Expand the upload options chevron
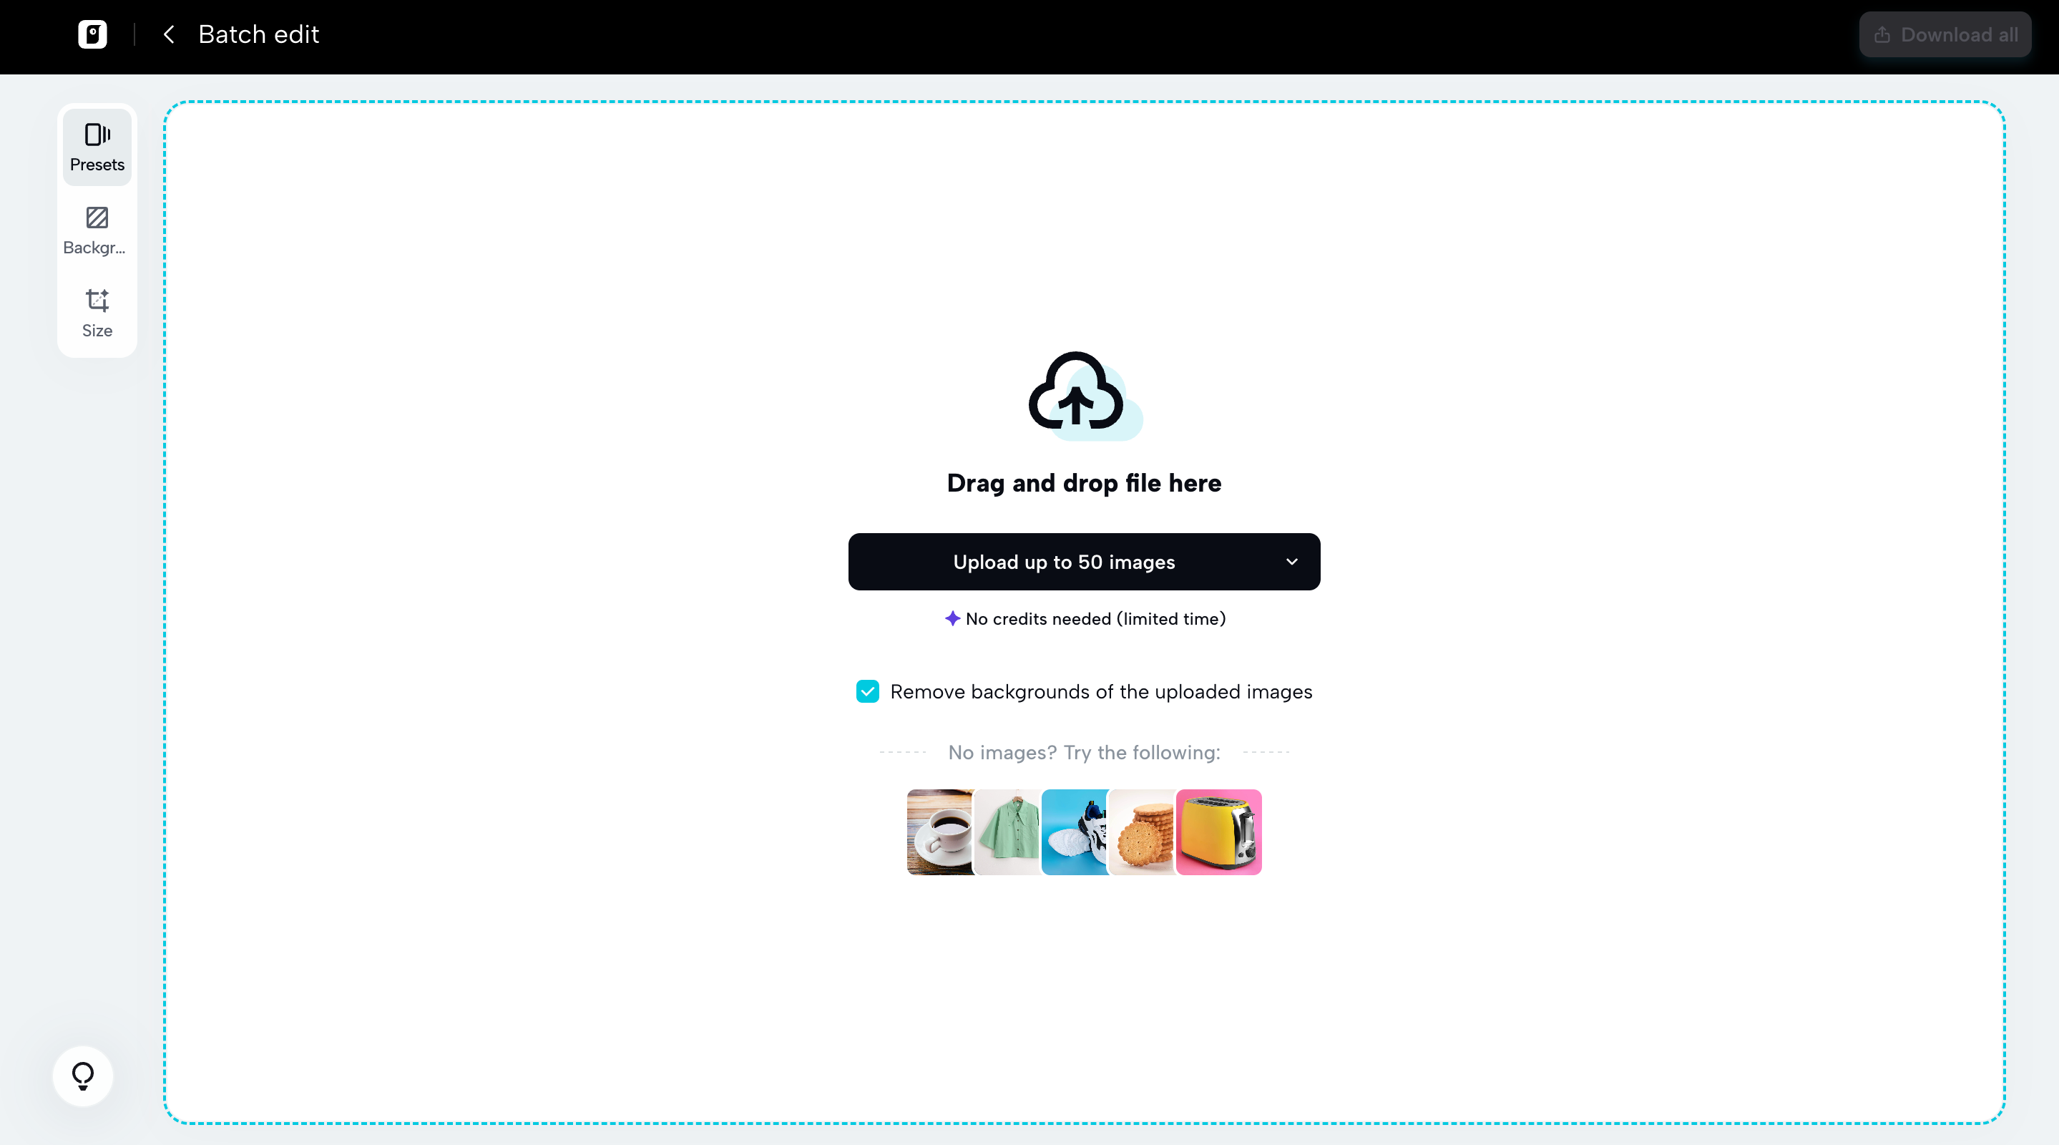This screenshot has width=2059, height=1145. click(1291, 562)
